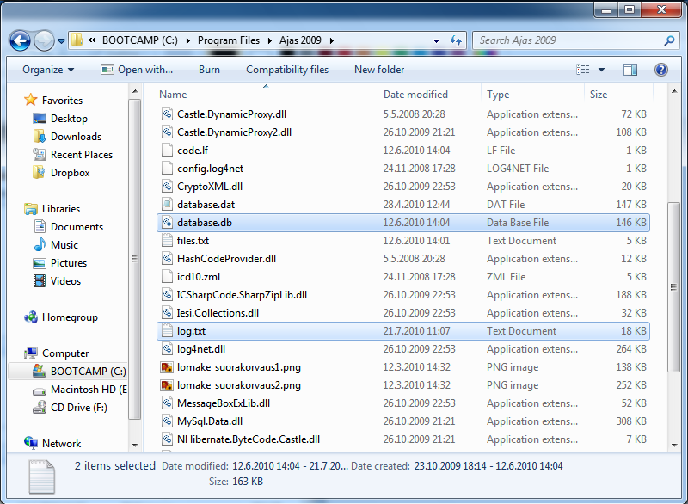This screenshot has height=504, width=688.
Task: Select the file ICSharpCode.SharpZipLib.dll
Action: coord(403,295)
